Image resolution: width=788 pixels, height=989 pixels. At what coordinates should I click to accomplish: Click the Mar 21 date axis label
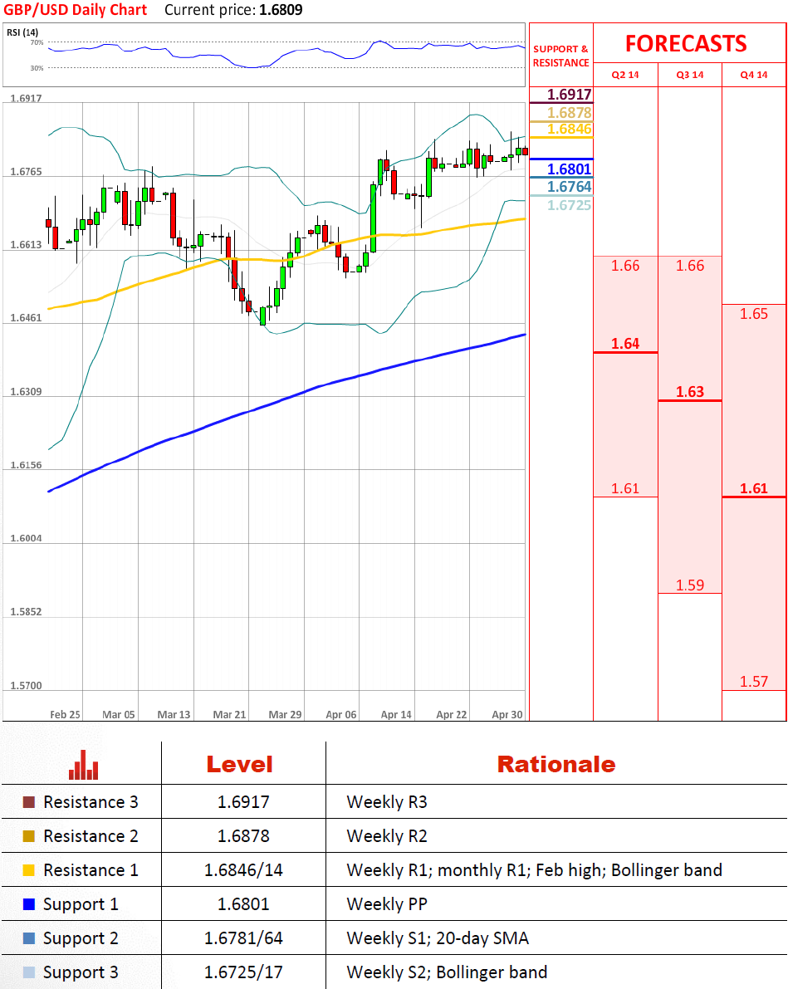[230, 715]
